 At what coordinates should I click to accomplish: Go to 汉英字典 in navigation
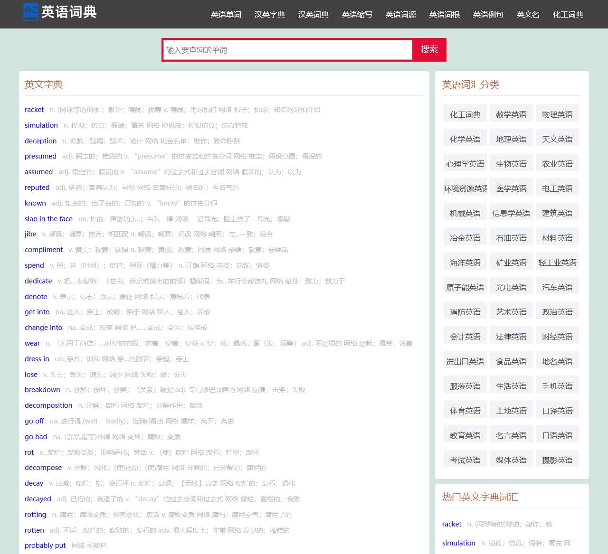pyautogui.click(x=269, y=14)
